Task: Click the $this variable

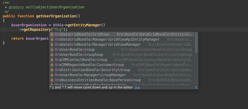Action: click(x=58, y=25)
